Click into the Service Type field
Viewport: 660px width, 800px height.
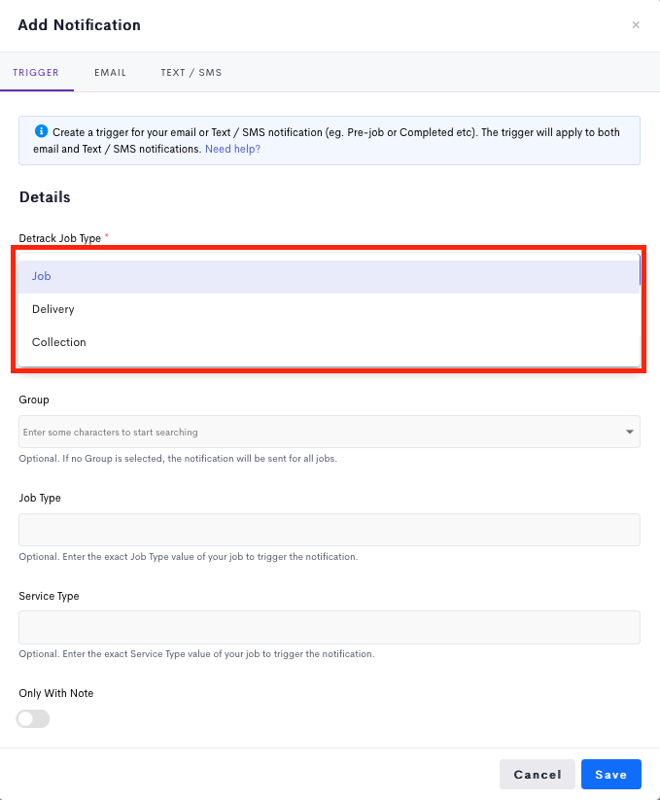(x=329, y=627)
